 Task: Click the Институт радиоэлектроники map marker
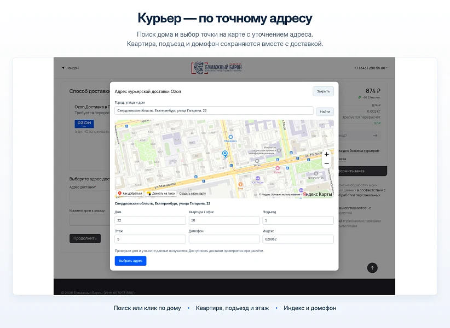click(279, 150)
